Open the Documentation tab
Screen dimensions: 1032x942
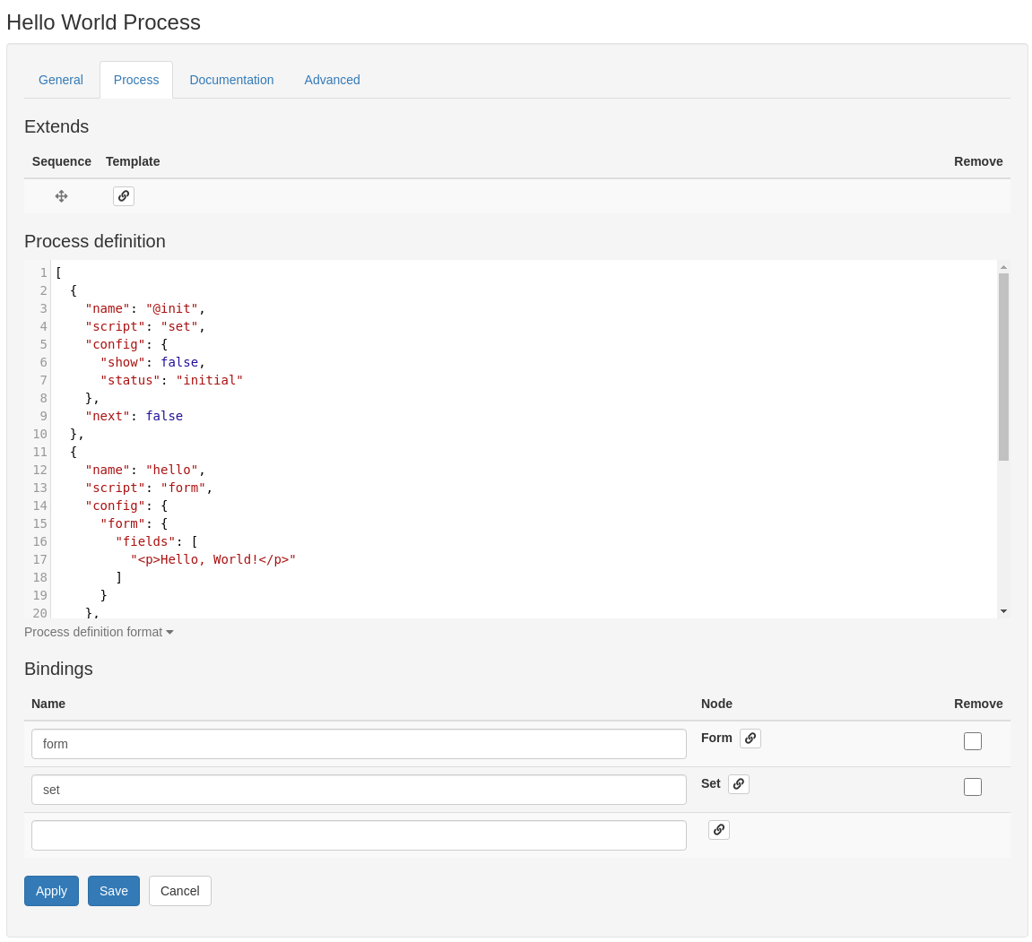231,80
